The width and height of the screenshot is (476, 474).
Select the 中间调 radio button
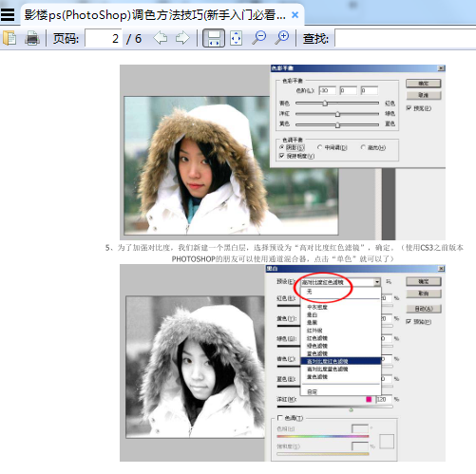pyautogui.click(x=319, y=147)
